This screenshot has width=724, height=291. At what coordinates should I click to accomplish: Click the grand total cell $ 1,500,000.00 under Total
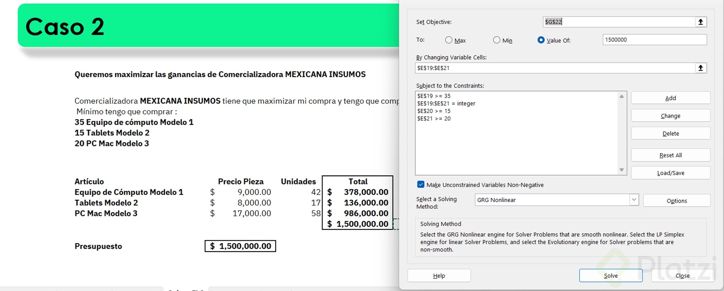tap(358, 224)
